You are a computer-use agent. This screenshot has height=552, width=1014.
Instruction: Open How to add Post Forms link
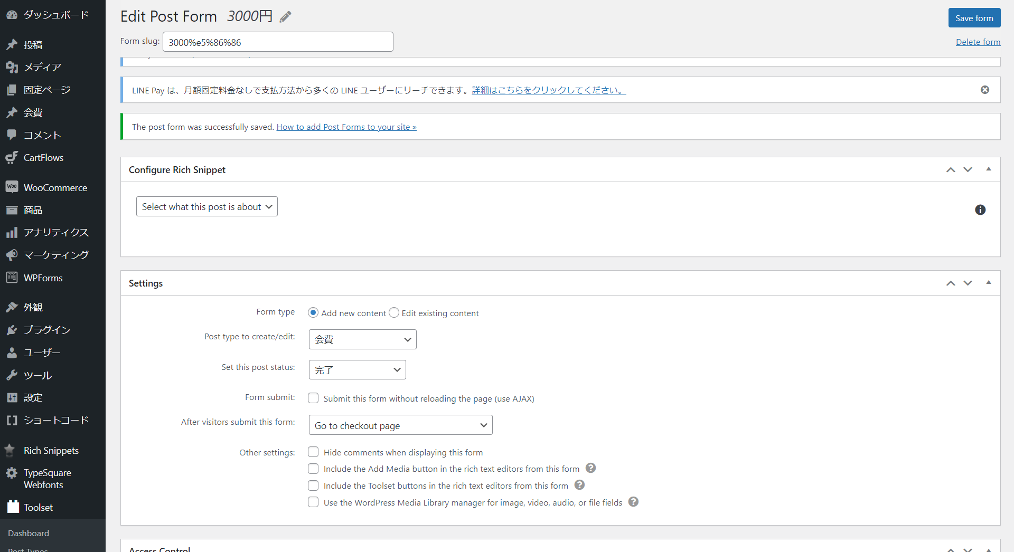[x=346, y=127]
